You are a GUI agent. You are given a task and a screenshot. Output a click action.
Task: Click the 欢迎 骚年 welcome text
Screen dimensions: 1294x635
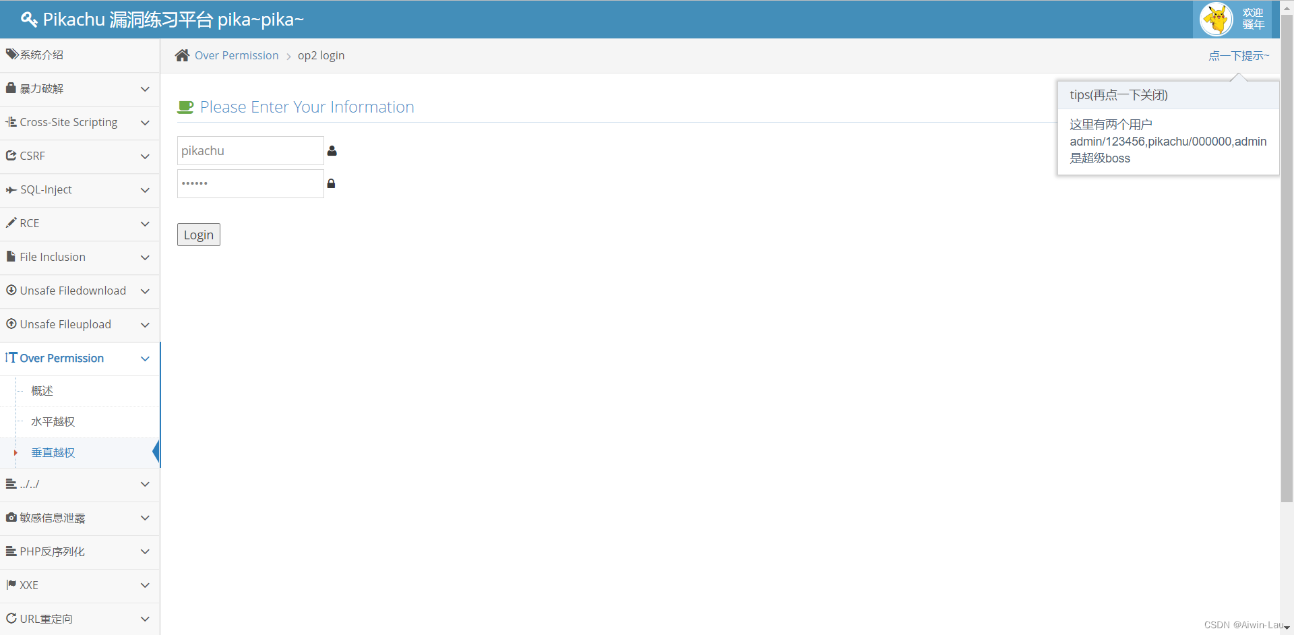(1253, 19)
